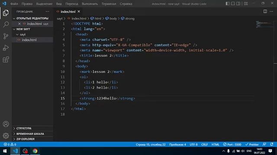Viewport: 277px width, 155px height.
Task: Toggle primary side bar layout icon
Action: tap(228, 3)
